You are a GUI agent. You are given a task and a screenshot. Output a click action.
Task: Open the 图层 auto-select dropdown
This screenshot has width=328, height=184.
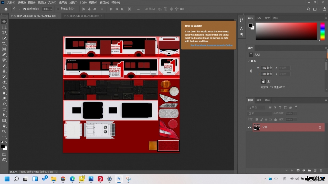[x=47, y=9]
